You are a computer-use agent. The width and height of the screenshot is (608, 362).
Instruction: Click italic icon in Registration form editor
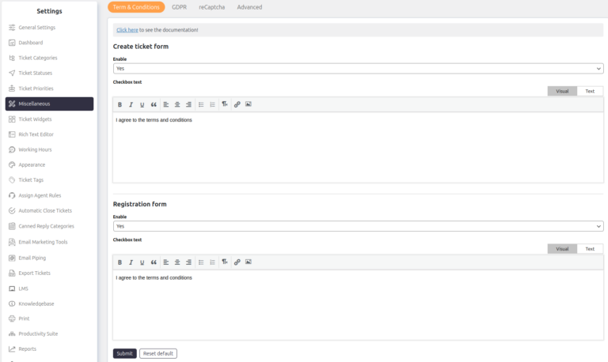(x=131, y=262)
